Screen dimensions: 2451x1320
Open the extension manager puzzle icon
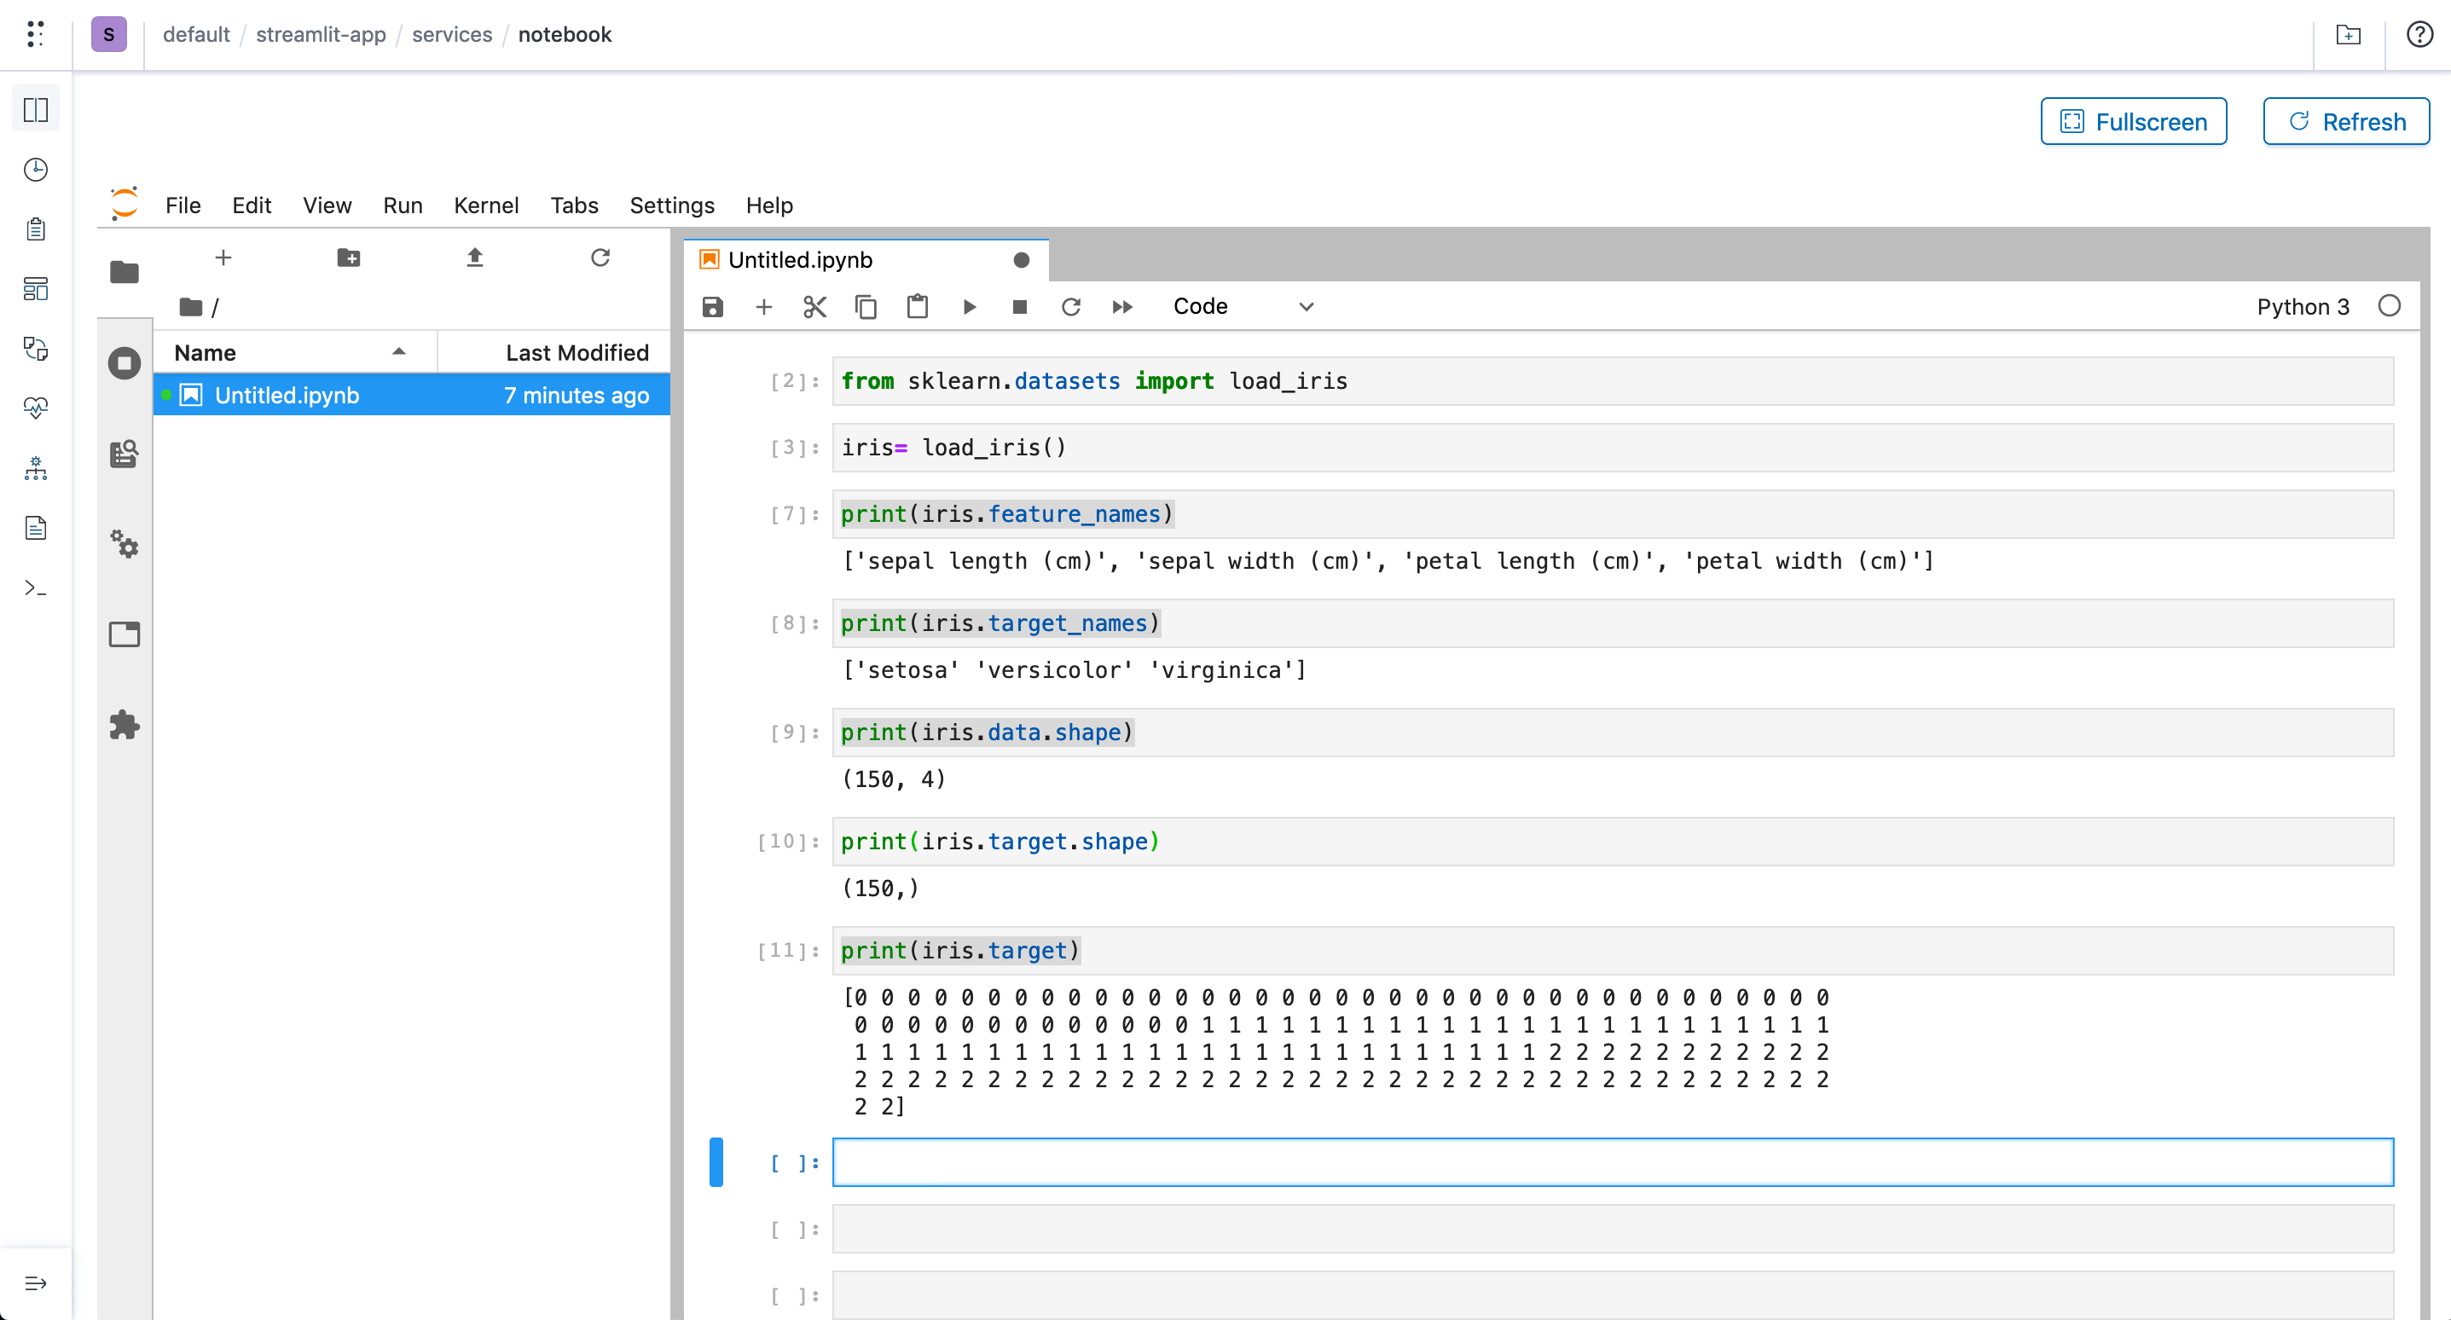click(x=125, y=725)
